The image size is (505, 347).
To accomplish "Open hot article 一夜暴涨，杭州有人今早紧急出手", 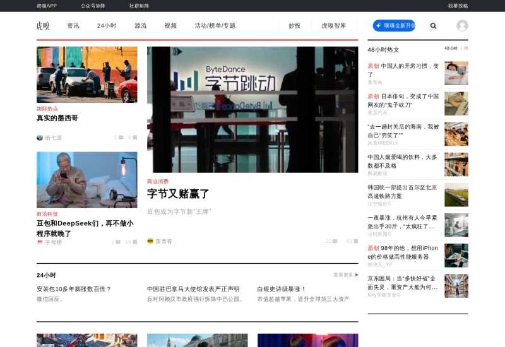I will (403, 222).
